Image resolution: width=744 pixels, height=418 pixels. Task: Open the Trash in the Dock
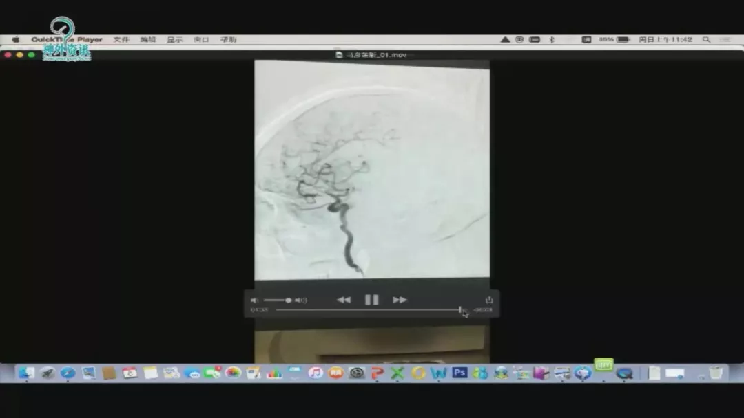pyautogui.click(x=716, y=373)
